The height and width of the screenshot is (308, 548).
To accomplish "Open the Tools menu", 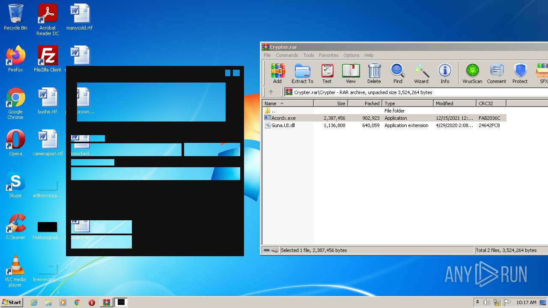I will [309, 55].
